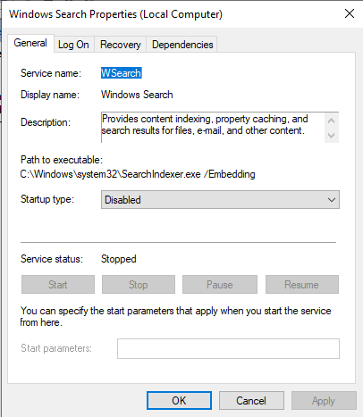This screenshot has width=363, height=417.
Task: Click the description scroll up arrow
Action: click(331, 121)
